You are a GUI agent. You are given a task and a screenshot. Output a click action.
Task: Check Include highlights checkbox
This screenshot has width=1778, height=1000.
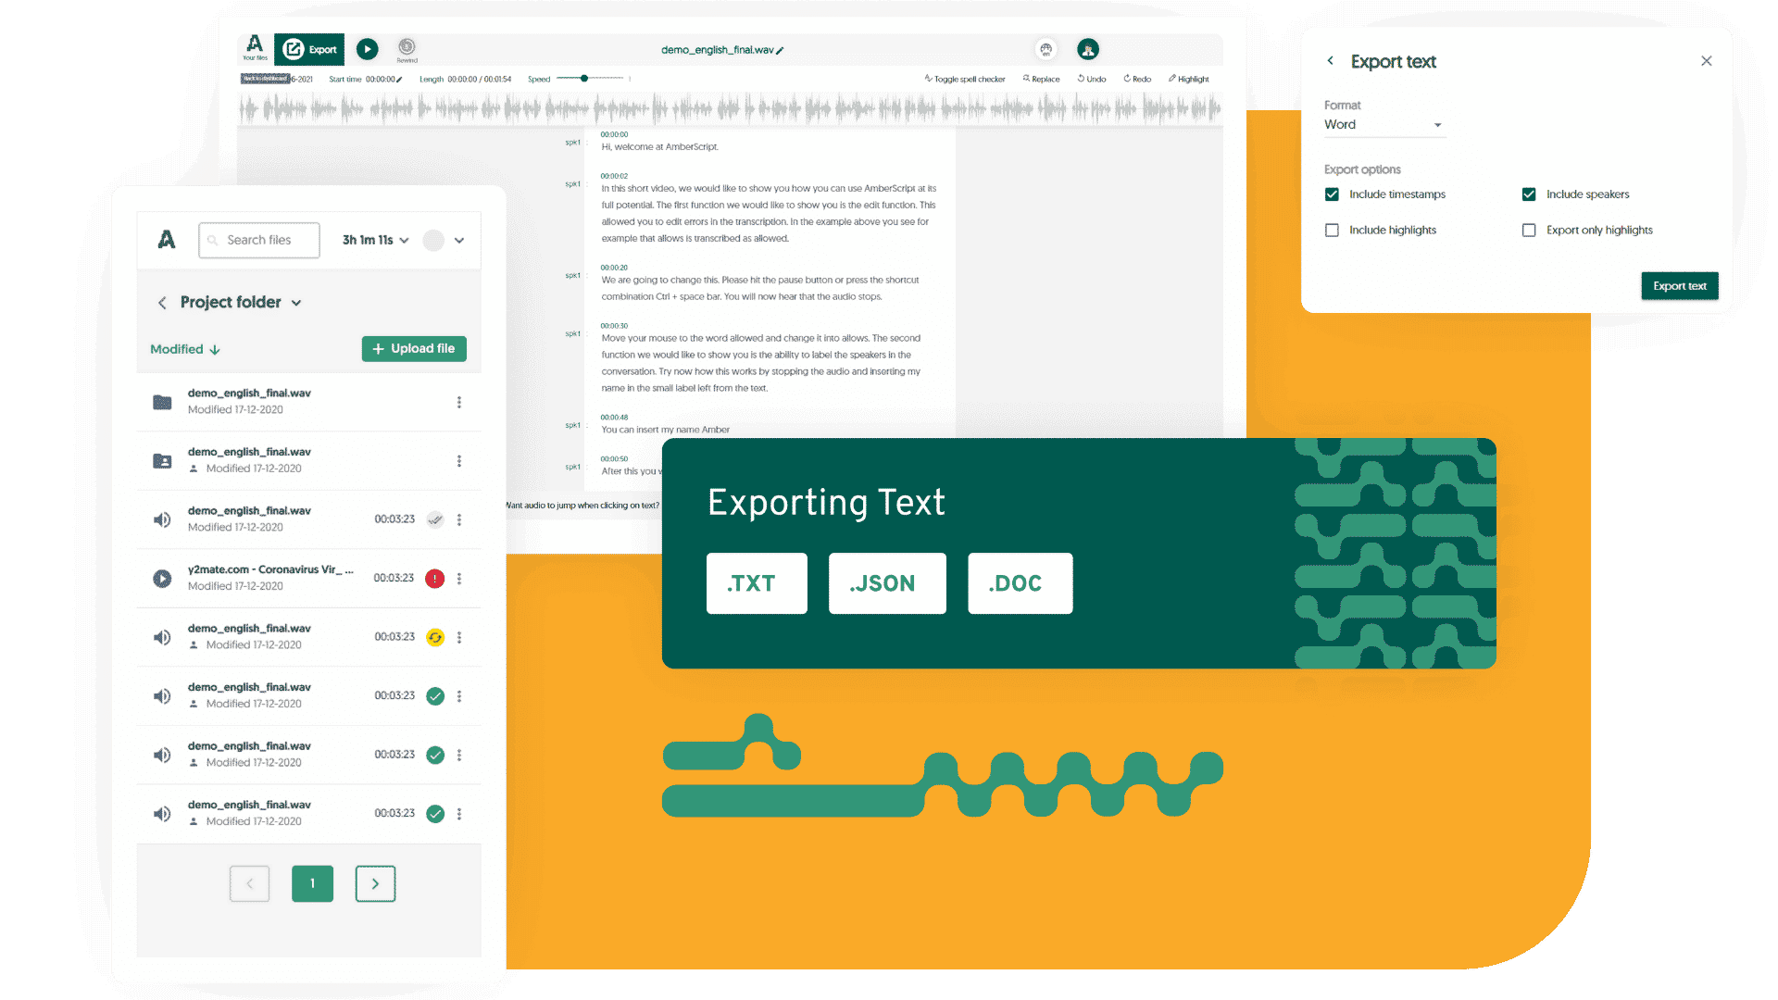click(1332, 231)
